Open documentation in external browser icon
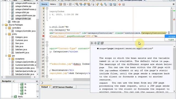This screenshot has width=176, height=99. tap(99, 43)
